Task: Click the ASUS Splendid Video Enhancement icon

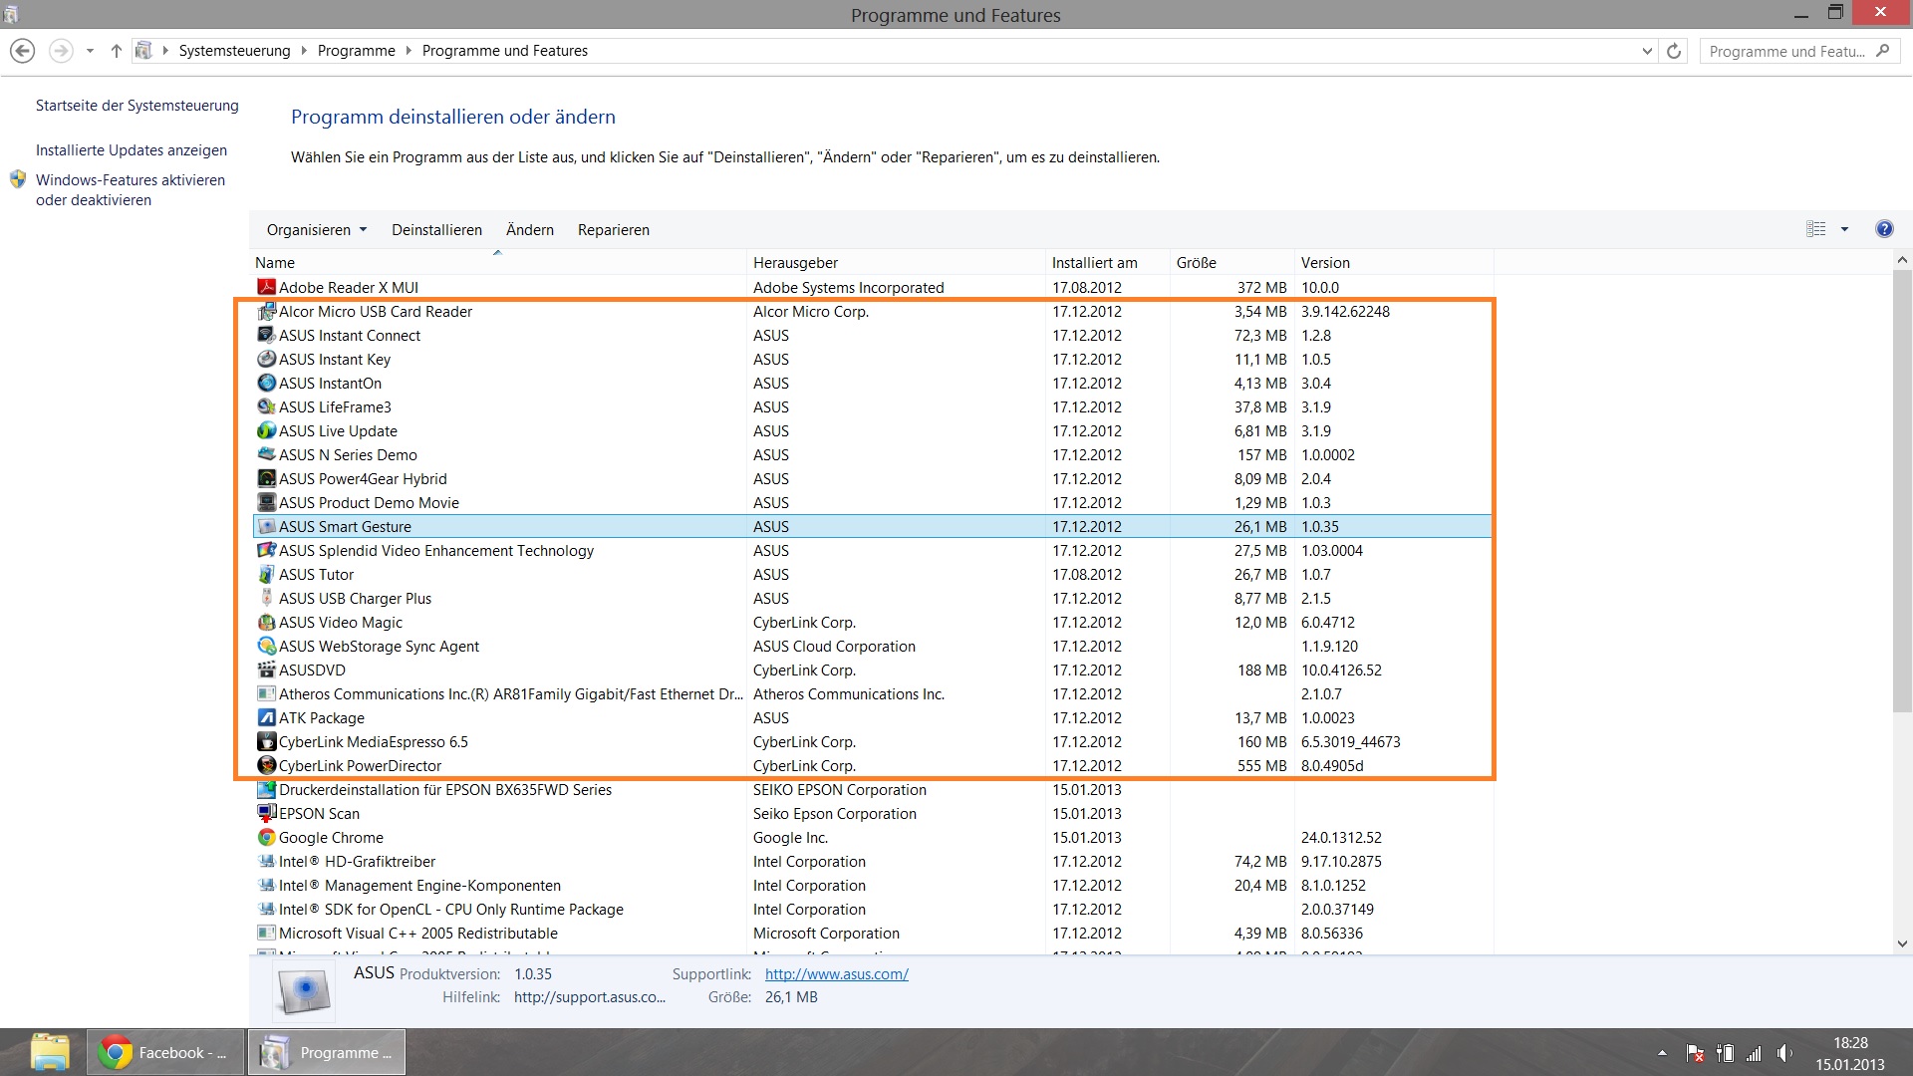Action: click(266, 551)
